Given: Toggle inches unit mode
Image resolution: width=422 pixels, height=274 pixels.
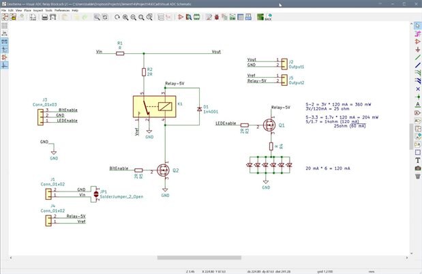Looking at the screenshot, I should (x=4, y=33).
